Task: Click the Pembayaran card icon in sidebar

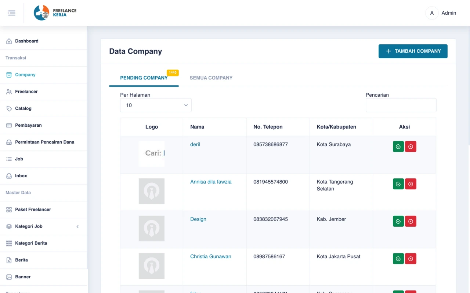Action: 9,126
